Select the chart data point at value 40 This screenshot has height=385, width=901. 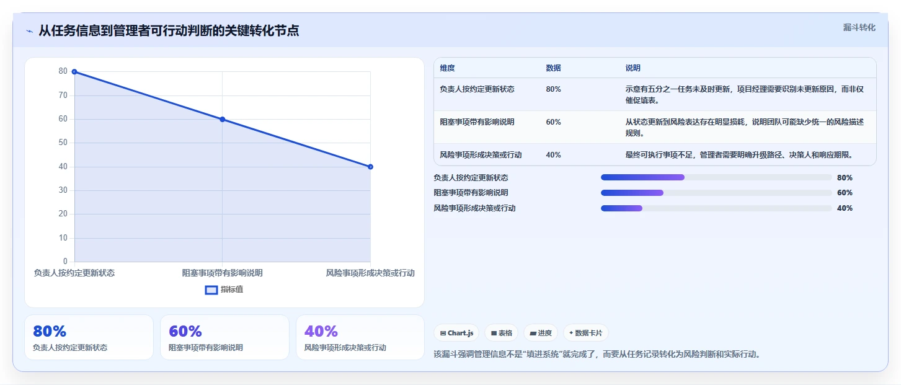point(370,167)
